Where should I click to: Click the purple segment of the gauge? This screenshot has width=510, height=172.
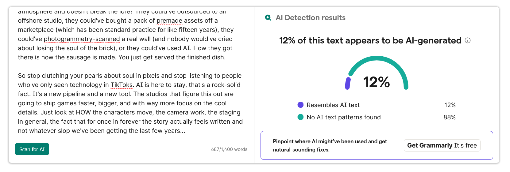click(348, 83)
